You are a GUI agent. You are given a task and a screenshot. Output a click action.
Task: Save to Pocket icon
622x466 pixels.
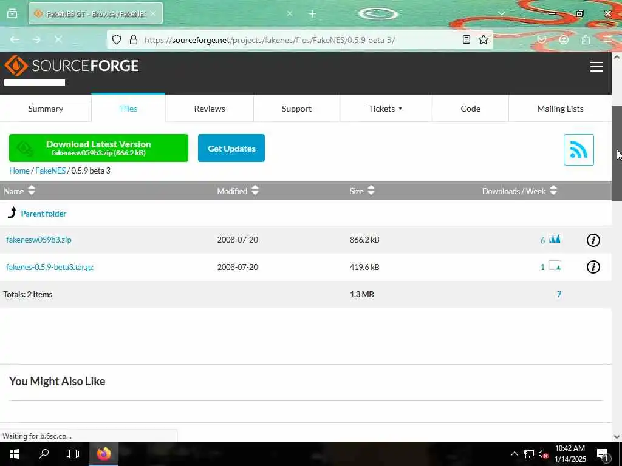[542, 39]
